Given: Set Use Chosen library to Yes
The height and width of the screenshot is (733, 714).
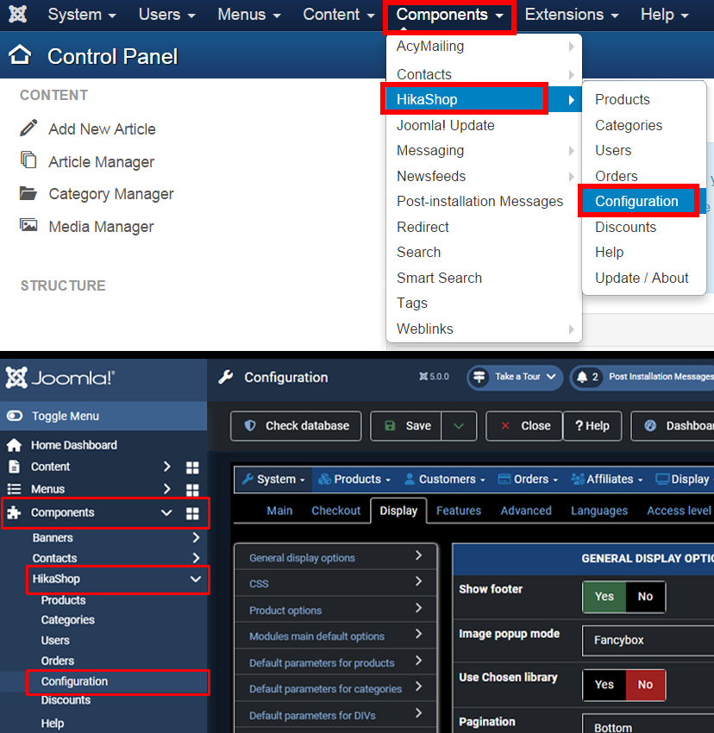Looking at the screenshot, I should click(x=604, y=685).
